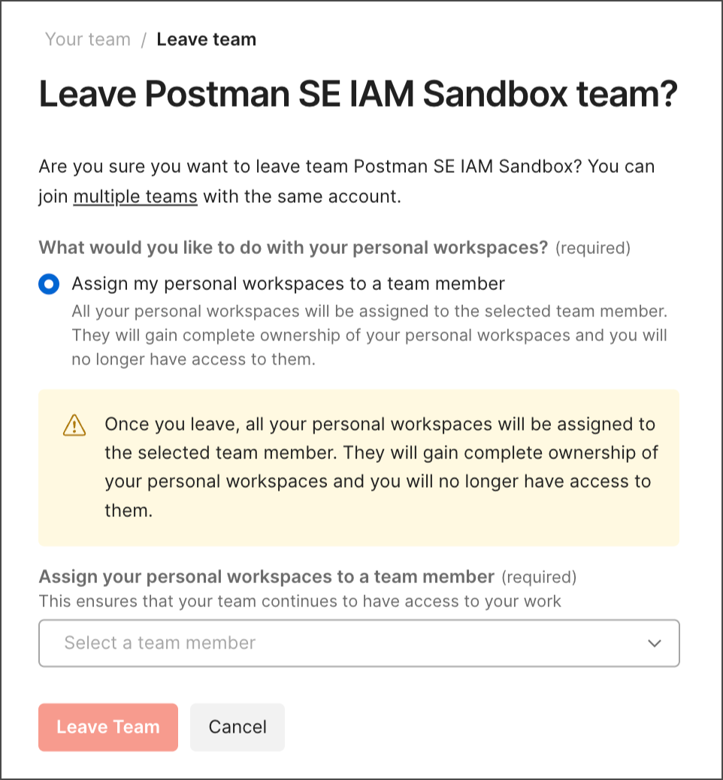The width and height of the screenshot is (723, 780).
Task: Click the yellow warning notice banner
Action: (358, 467)
